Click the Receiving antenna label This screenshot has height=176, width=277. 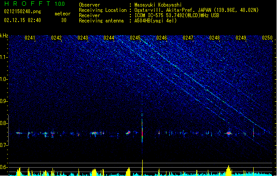(101, 21)
